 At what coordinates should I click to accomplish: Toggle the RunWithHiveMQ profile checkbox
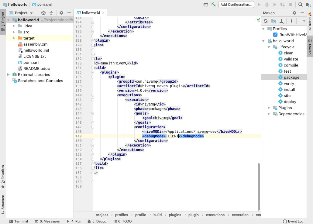pos(275,35)
